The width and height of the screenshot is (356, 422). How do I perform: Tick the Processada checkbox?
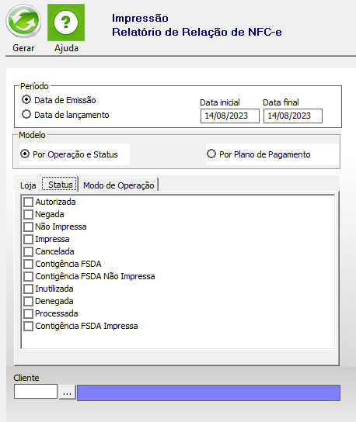[x=28, y=313]
